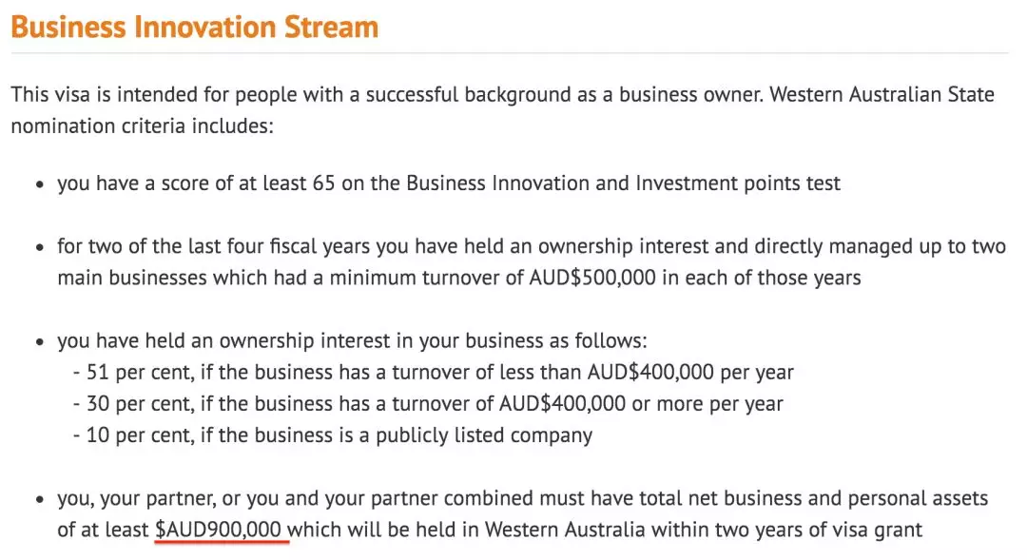Click the bullet dot before 'score of at least 65'
Screen dimensions: 1027x560
[40, 185]
